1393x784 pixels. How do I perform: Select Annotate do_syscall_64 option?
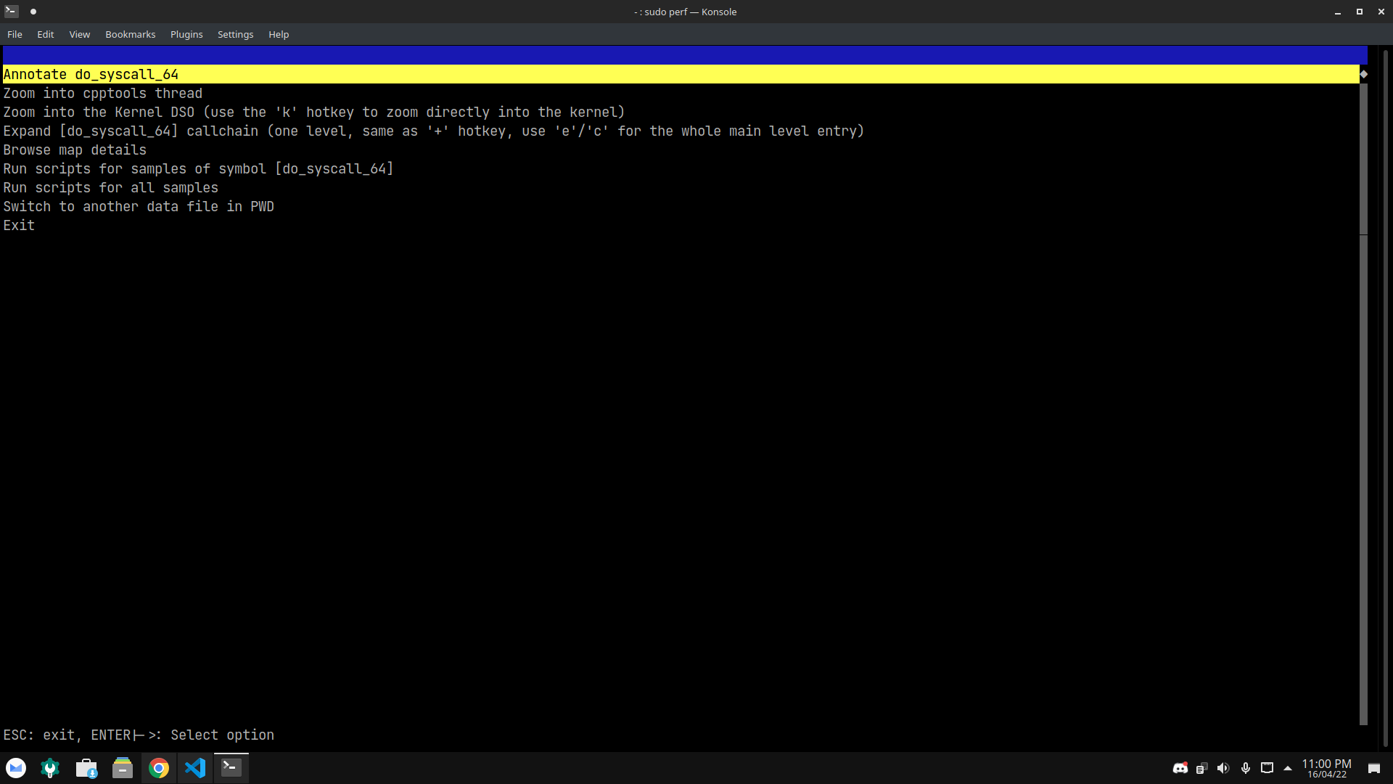tap(91, 74)
